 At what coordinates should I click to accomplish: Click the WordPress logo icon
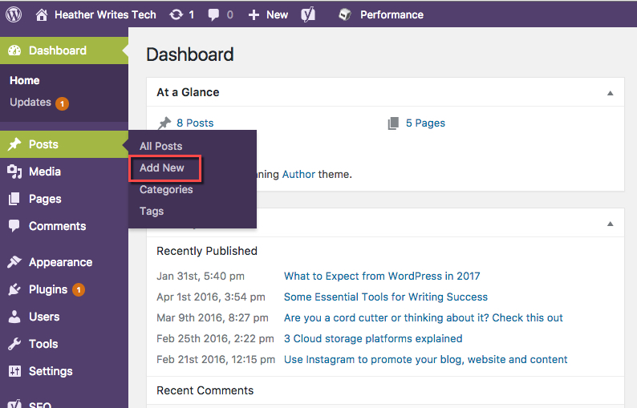[14, 14]
